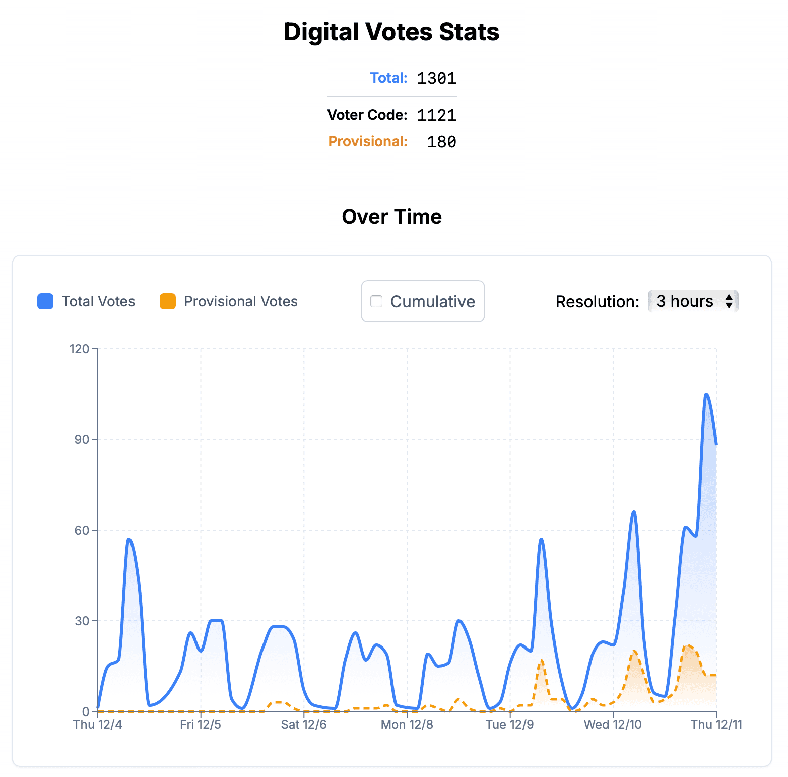Click the Voter Code count of 1121
Screen dimensions: 788x777
click(x=436, y=115)
